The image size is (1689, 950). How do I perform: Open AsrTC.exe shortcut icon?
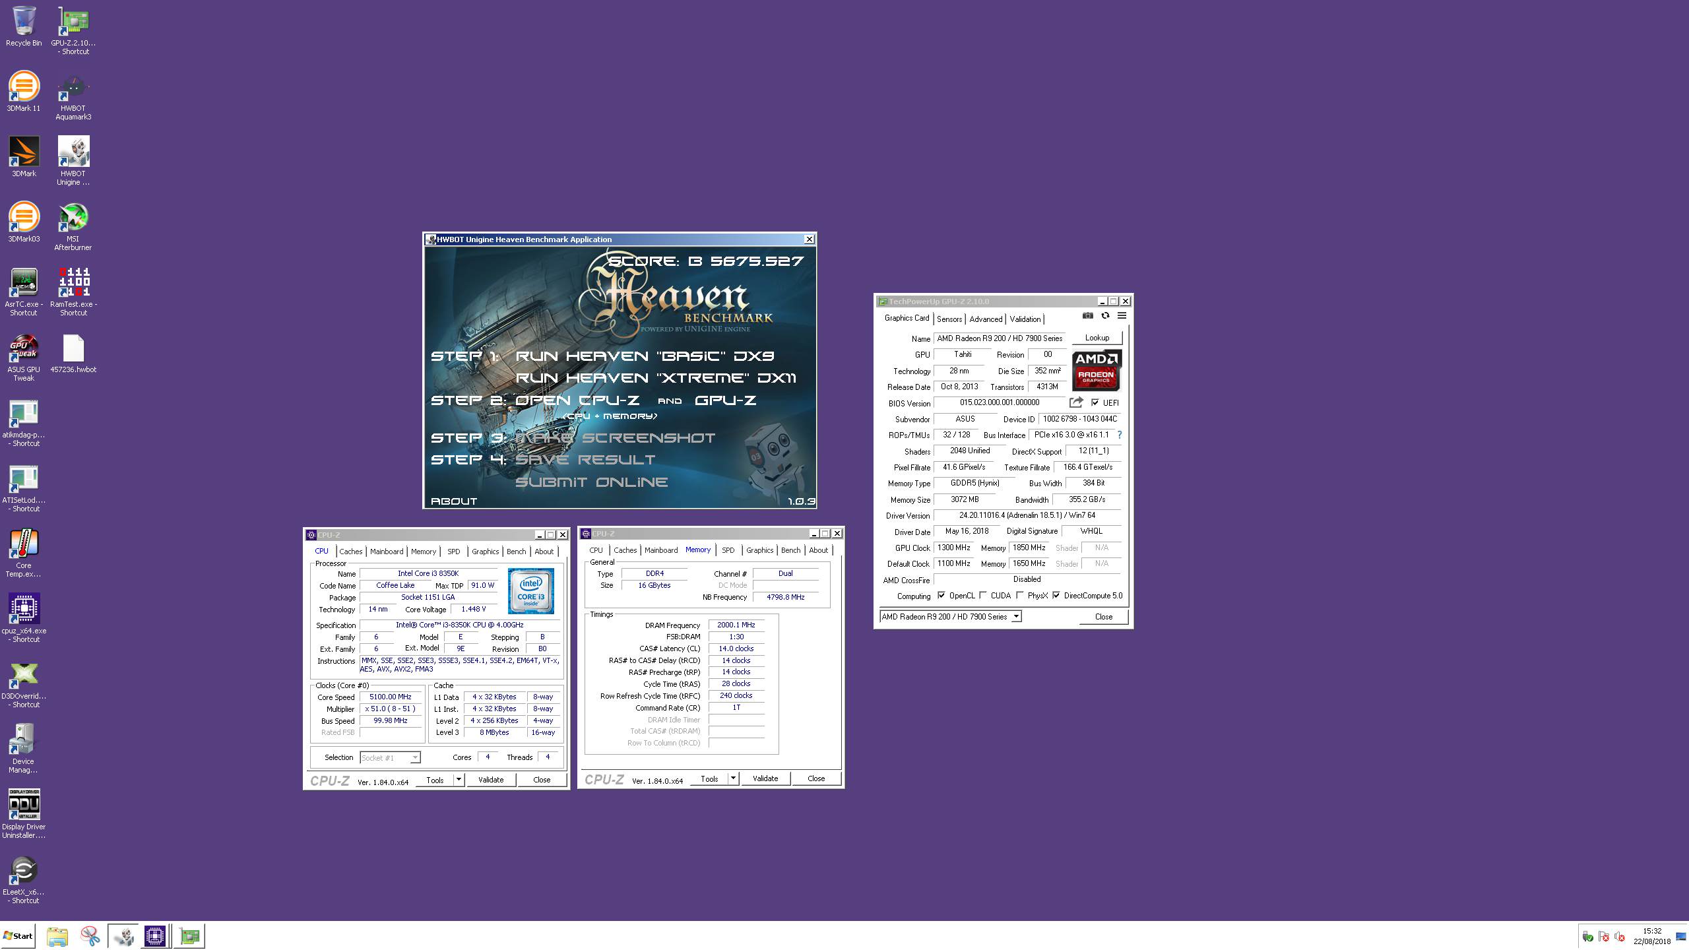(24, 292)
